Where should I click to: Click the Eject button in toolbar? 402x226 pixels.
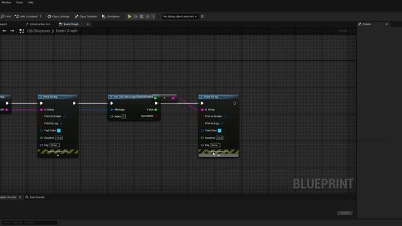click(x=148, y=16)
